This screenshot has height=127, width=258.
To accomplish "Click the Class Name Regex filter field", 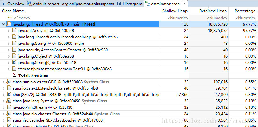I will [22, 18].
